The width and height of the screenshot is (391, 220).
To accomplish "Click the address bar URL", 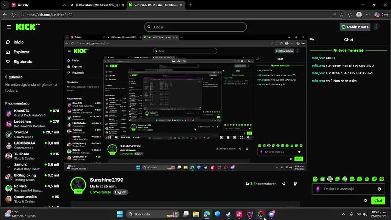I will point(49,15).
